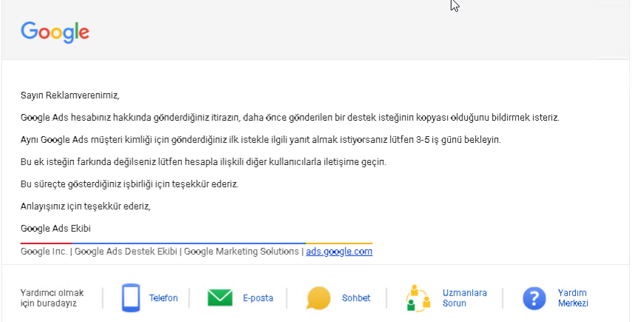Click the text 'Yardımcı olmak için buradayız'
Viewport: 635px width, 322px height.
52,298
